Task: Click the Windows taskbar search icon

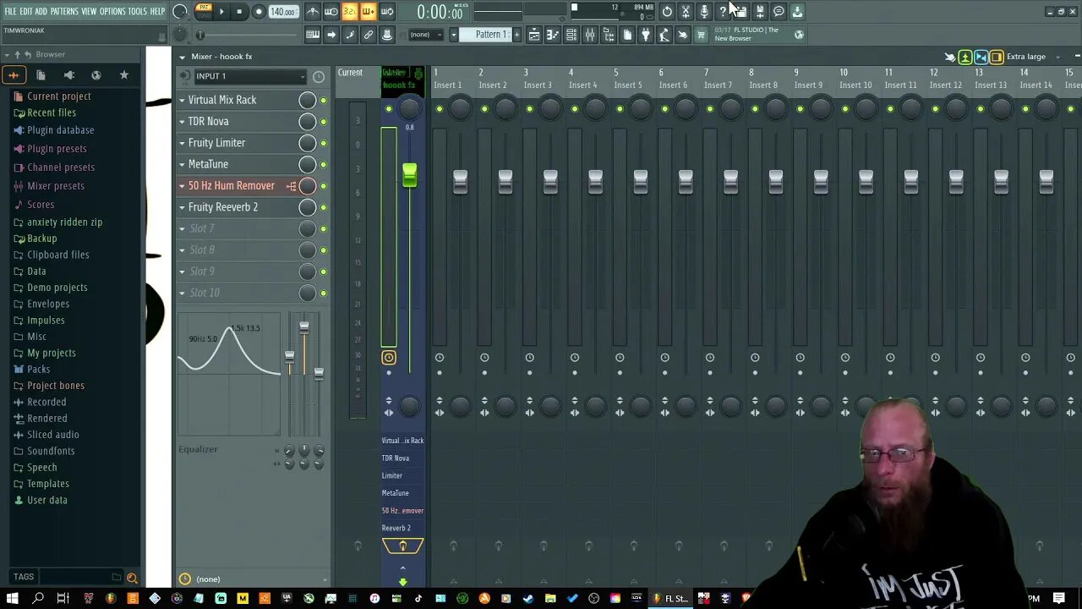Action: coord(38,598)
